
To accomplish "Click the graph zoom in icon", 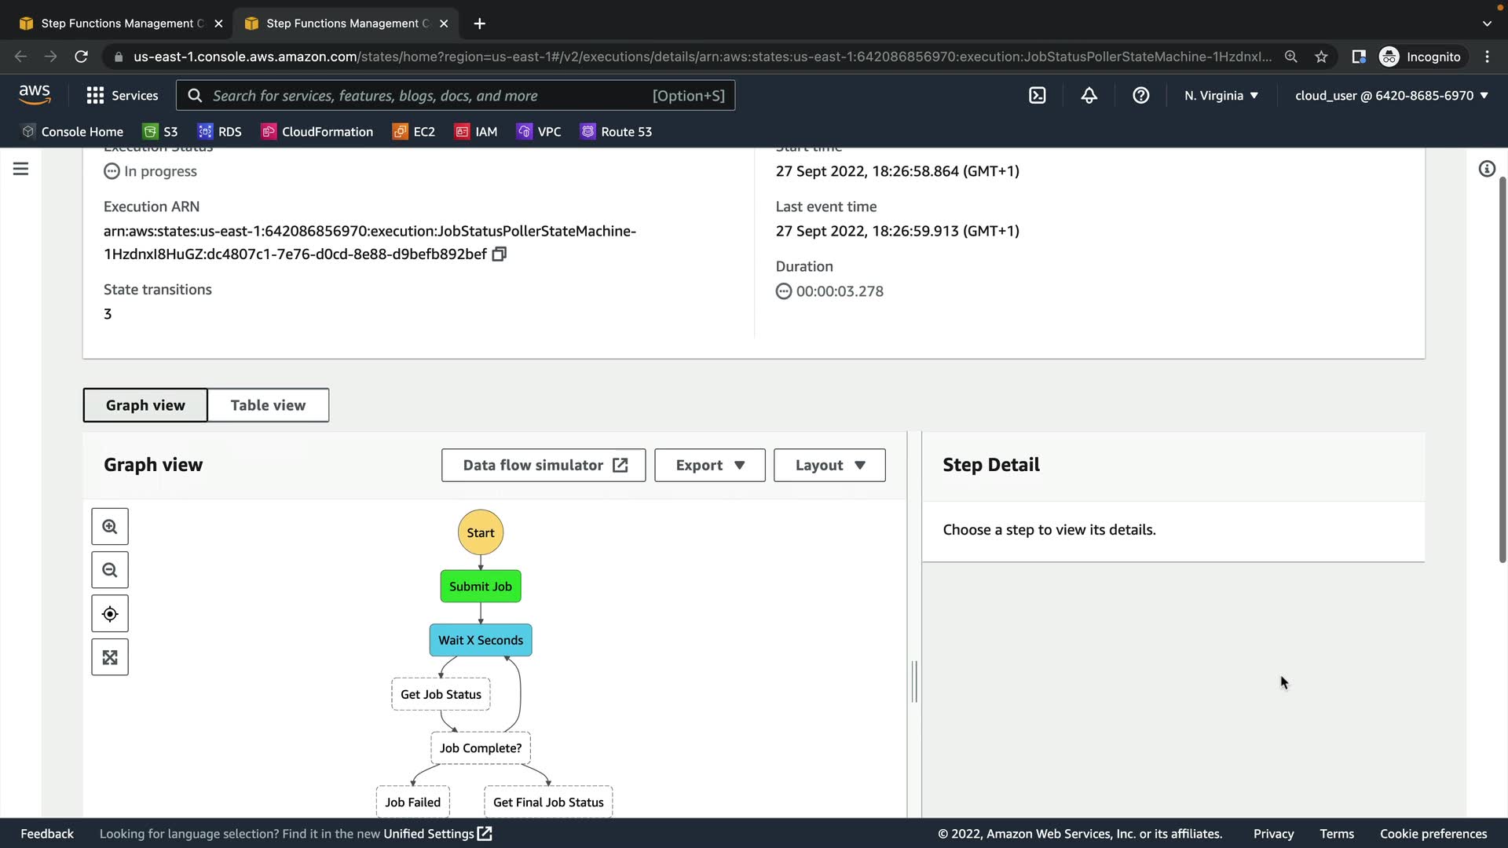I will click(110, 527).
